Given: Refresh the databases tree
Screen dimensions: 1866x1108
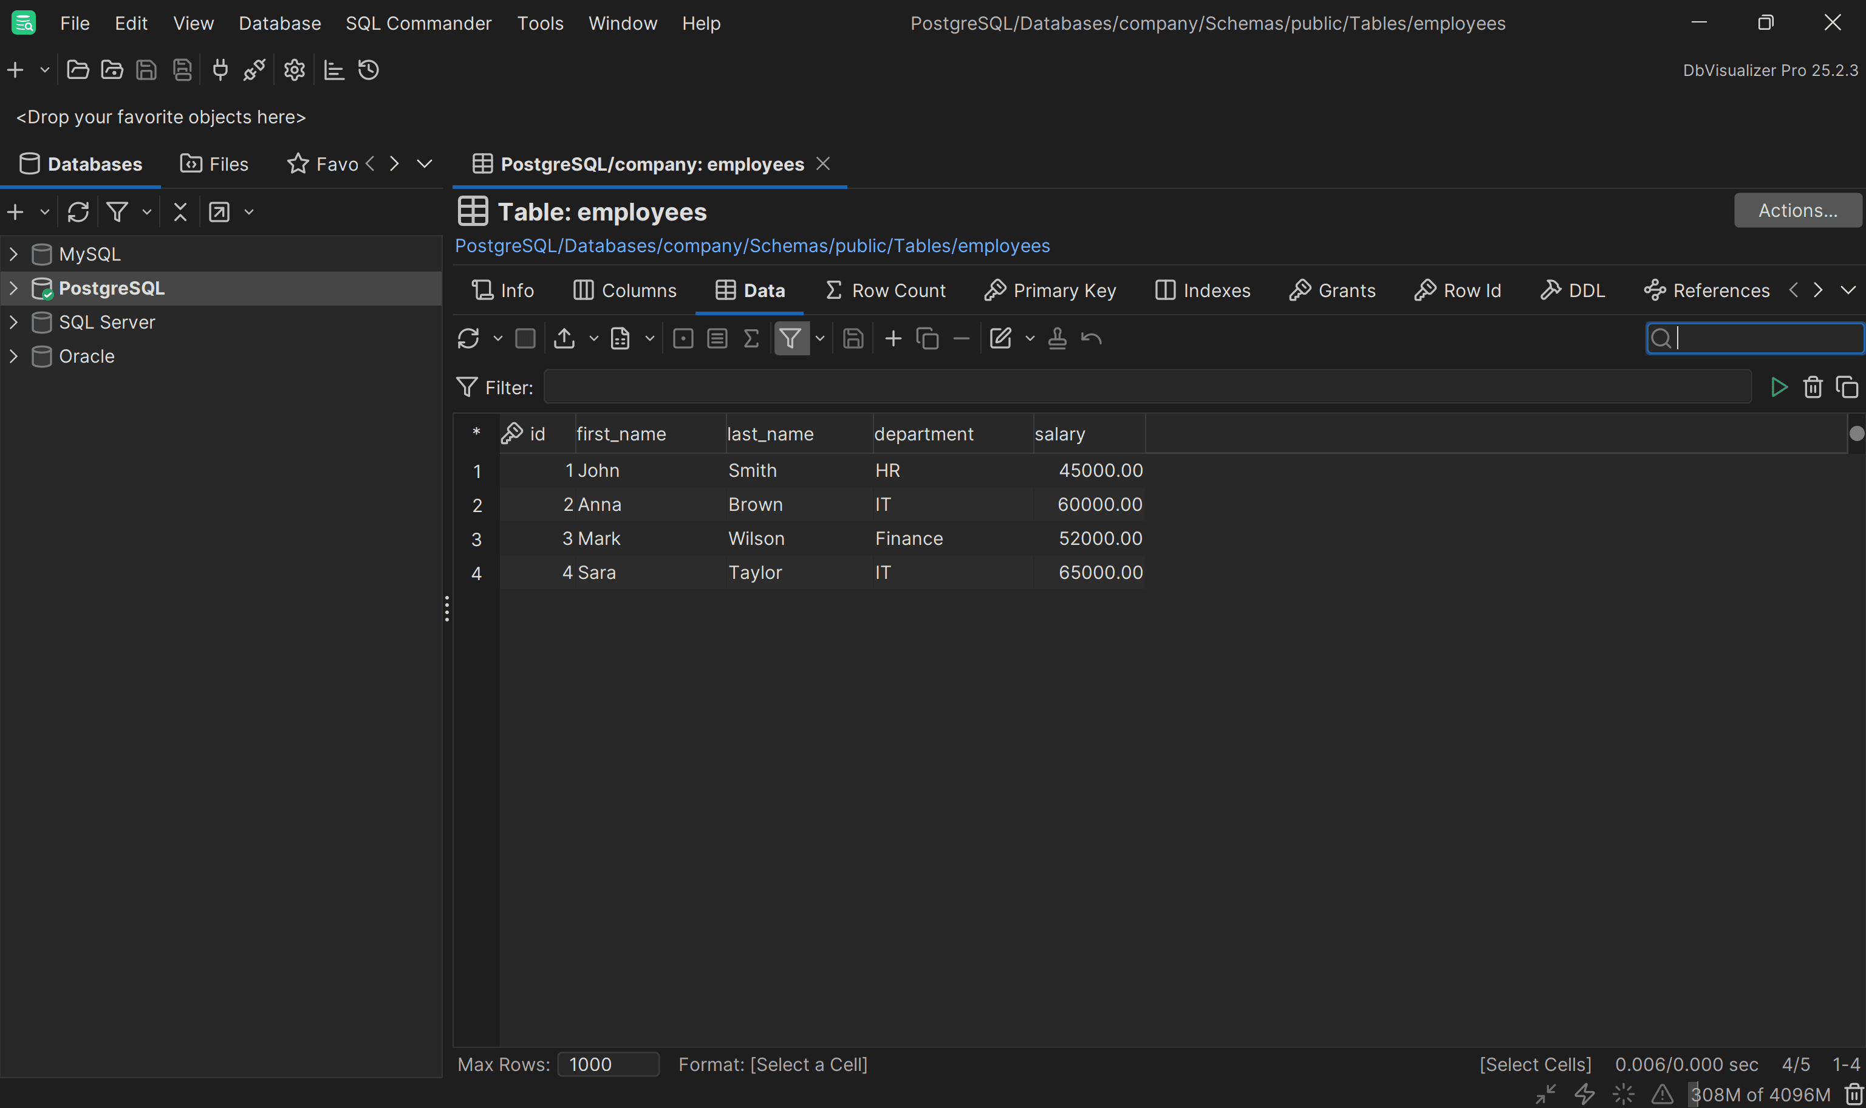Looking at the screenshot, I should pyautogui.click(x=78, y=212).
